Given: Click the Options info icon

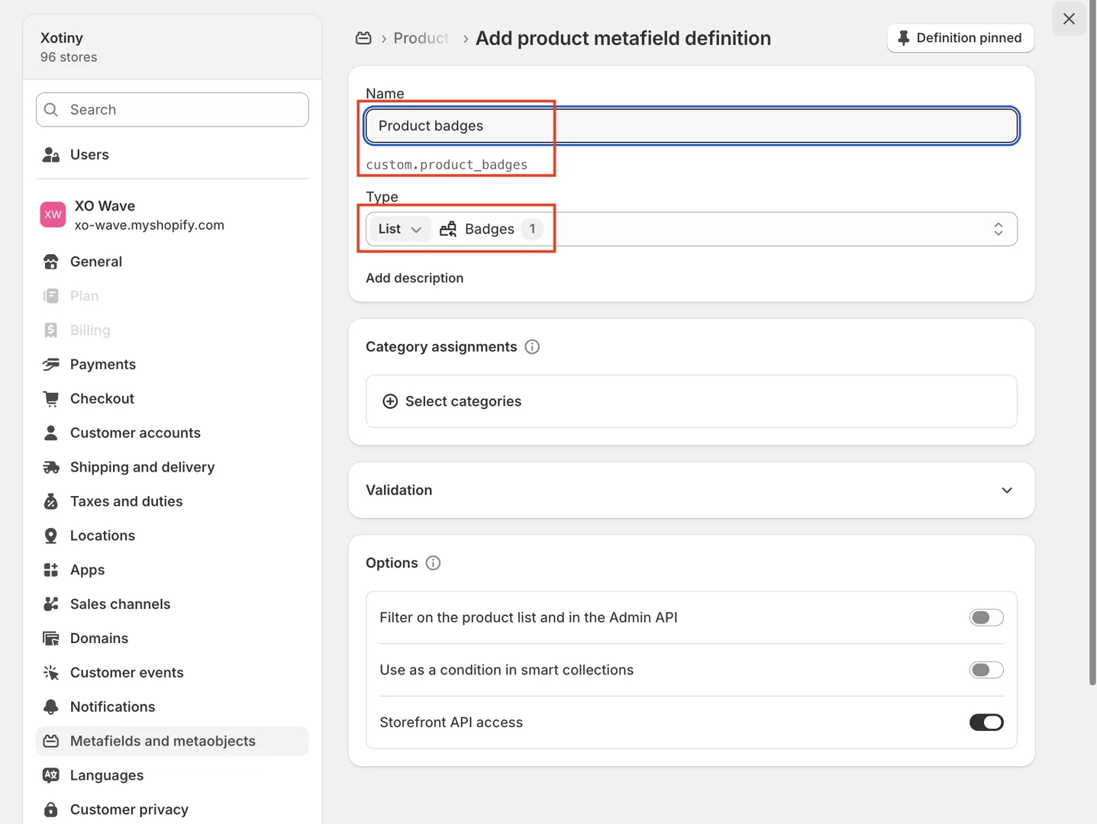Looking at the screenshot, I should click(x=433, y=563).
